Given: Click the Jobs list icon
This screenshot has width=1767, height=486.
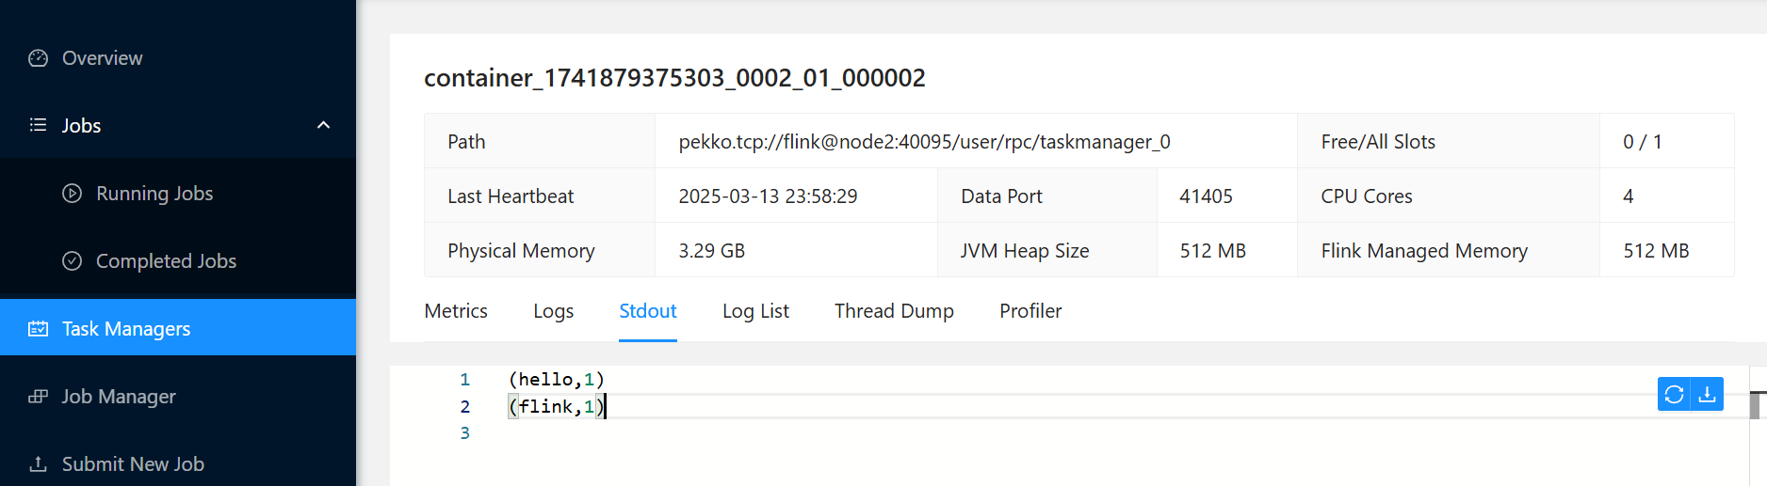Looking at the screenshot, I should click(x=38, y=125).
